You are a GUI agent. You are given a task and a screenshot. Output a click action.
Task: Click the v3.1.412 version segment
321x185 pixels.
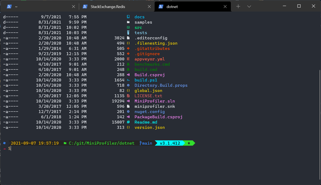170,143
